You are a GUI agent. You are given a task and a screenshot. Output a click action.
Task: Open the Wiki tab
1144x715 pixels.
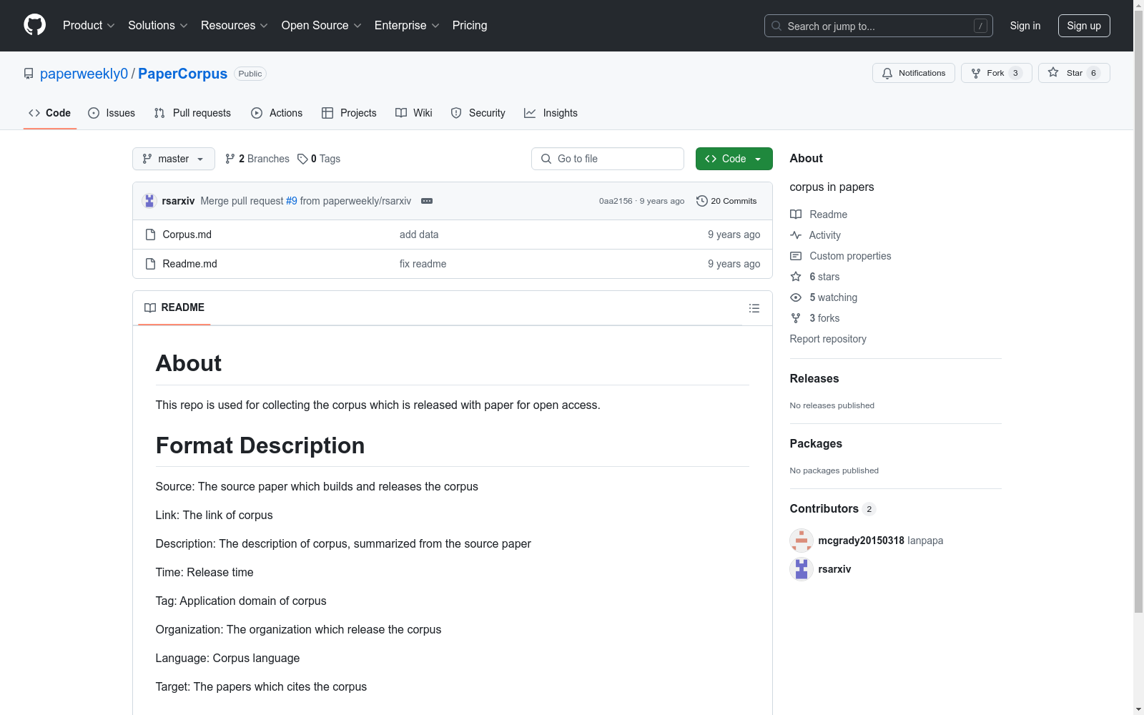click(414, 113)
